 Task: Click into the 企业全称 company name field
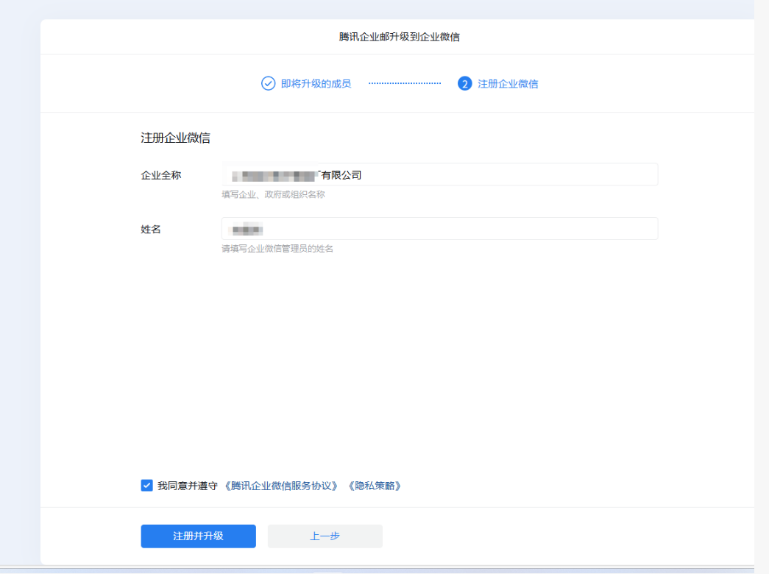(x=439, y=174)
